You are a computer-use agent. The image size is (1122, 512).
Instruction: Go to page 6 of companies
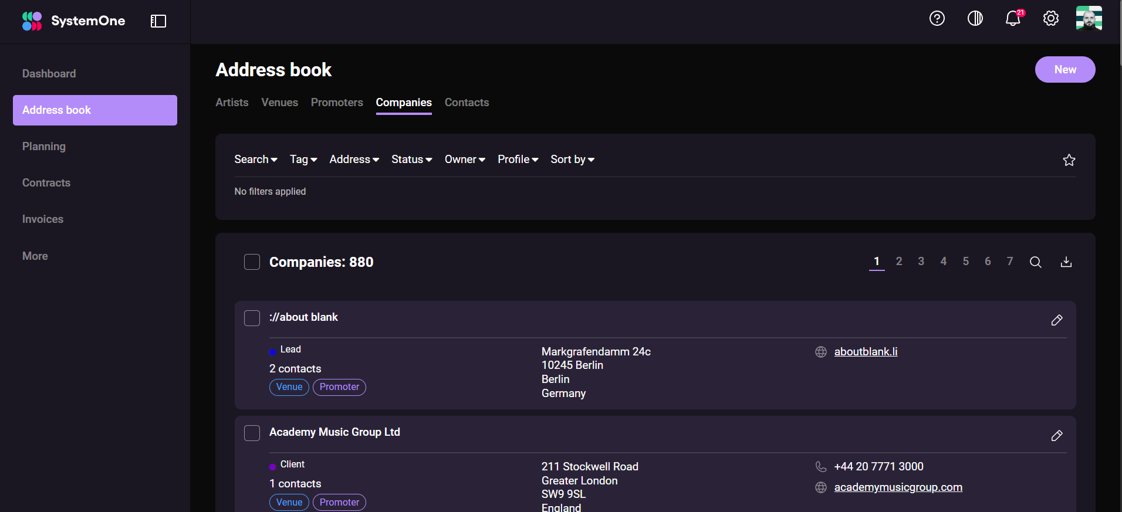point(988,262)
